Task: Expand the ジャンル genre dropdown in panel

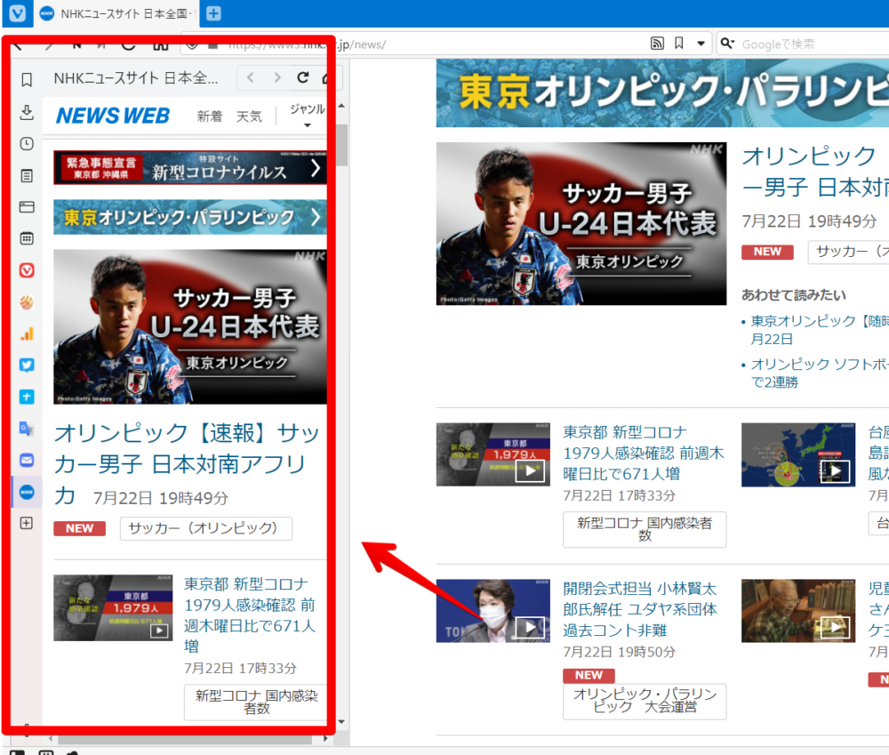Action: 308,116
